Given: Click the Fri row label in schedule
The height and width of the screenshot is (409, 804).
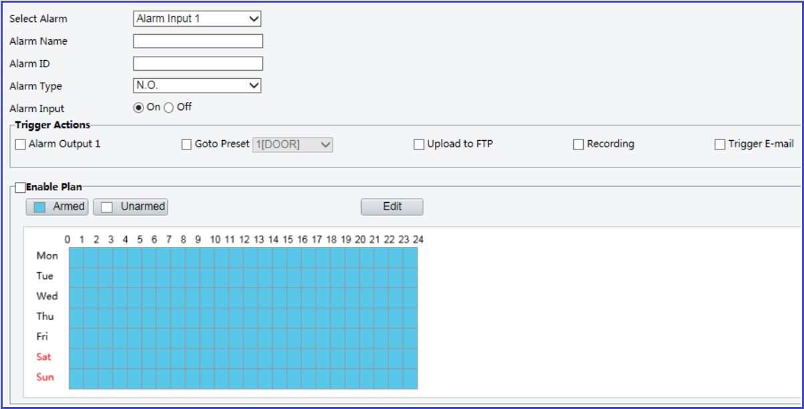Looking at the screenshot, I should tap(42, 337).
